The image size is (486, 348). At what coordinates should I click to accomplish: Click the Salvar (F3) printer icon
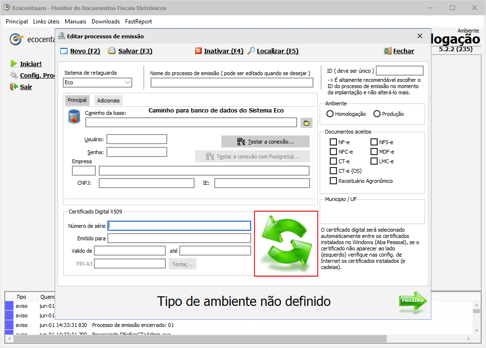(x=112, y=51)
